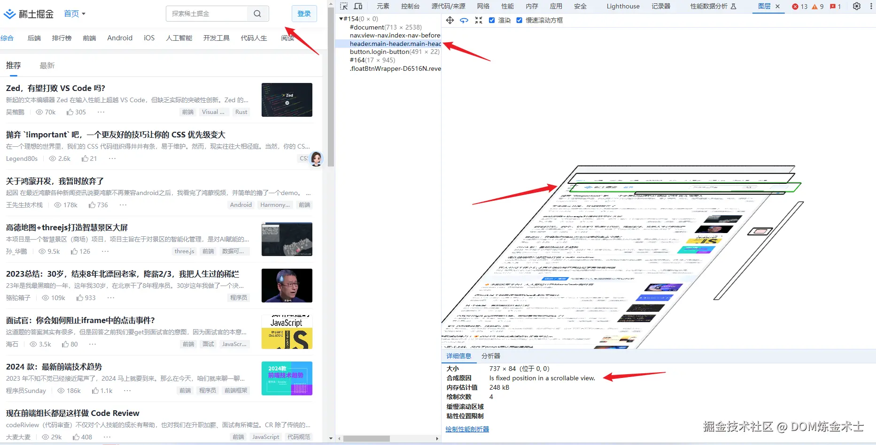
Task: Switch to the 控制台 (Console) tab
Action: pyautogui.click(x=410, y=6)
